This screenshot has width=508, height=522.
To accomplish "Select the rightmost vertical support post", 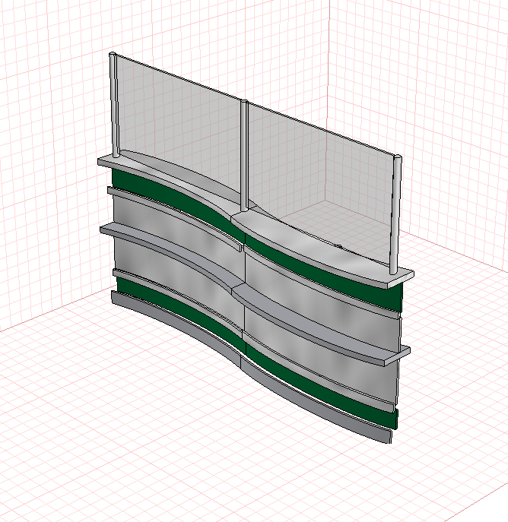I will coord(395,214).
